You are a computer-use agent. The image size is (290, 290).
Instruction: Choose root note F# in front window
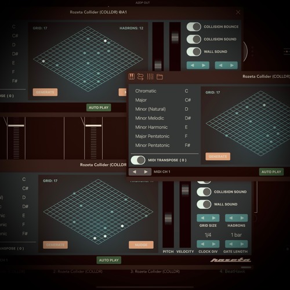pos(187,146)
